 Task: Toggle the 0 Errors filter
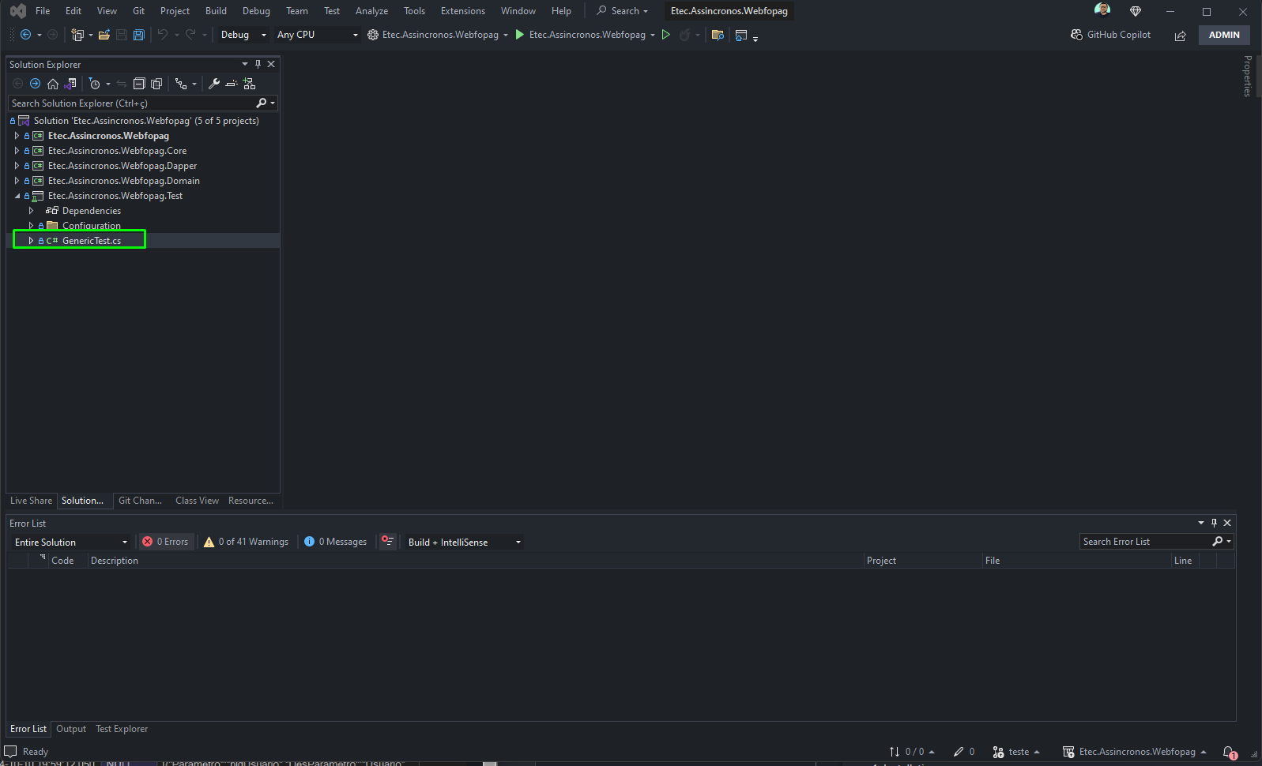point(166,542)
